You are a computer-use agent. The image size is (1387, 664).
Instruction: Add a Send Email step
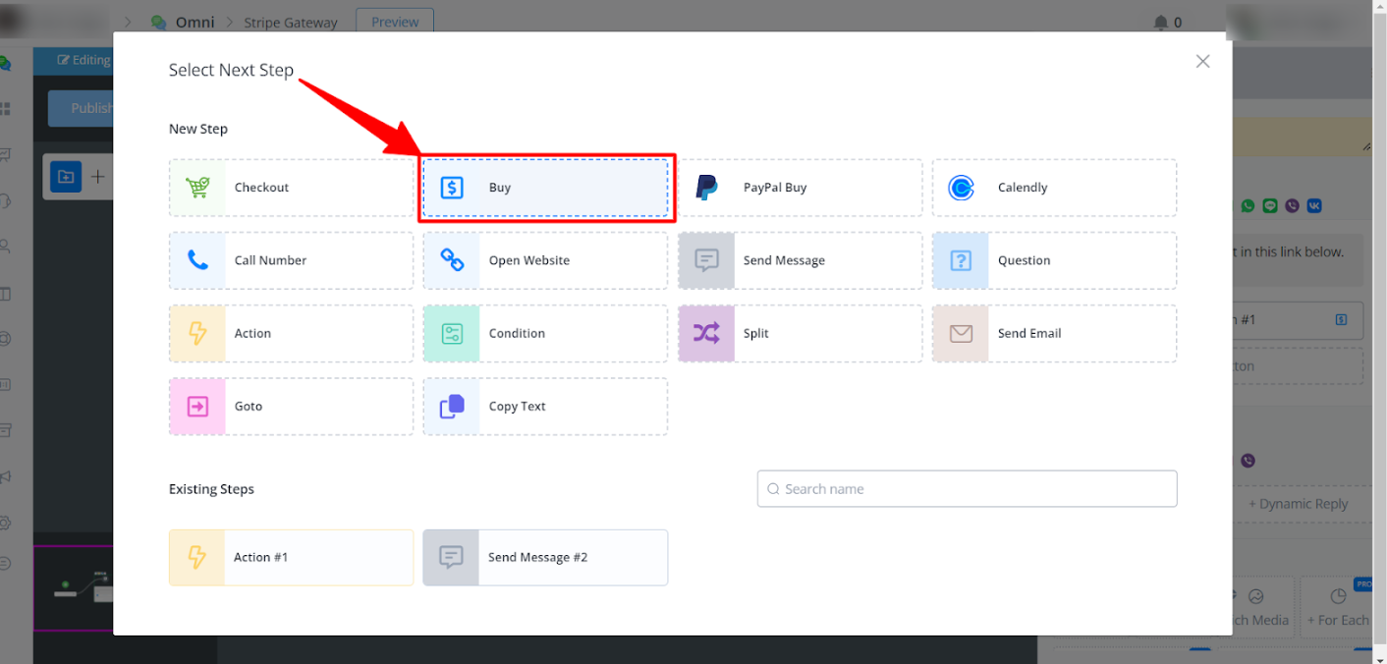(x=1054, y=333)
